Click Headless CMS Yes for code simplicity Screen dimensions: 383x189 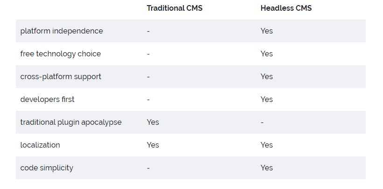tap(266, 168)
